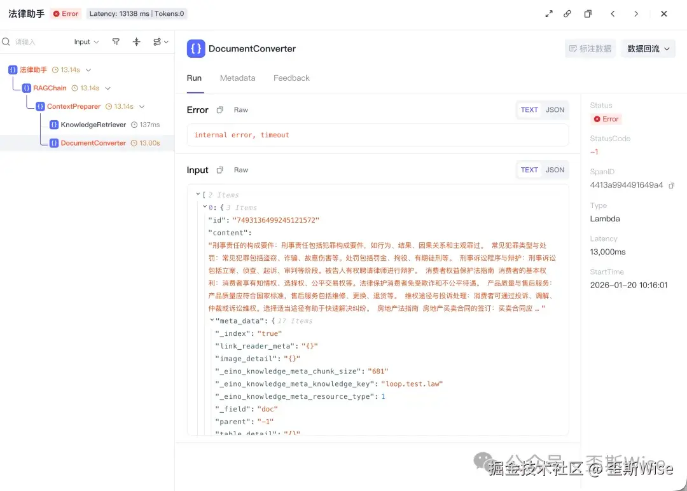Click the Latency 13138 ms badge

tap(137, 13)
